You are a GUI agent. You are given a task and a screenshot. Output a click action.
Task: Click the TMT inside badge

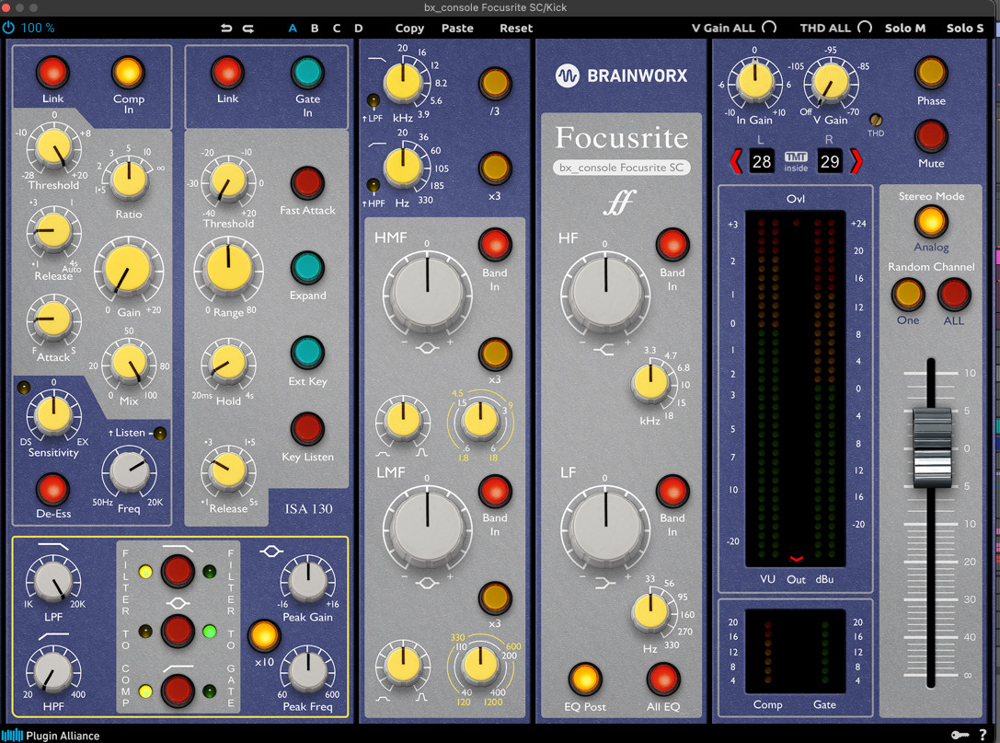[796, 161]
